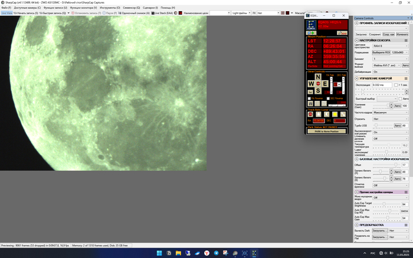Select the solar sun tracking icon
413x258 pixels.
(335, 113)
